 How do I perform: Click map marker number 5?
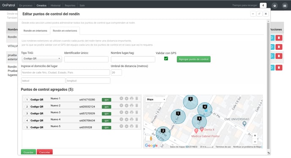tap(199, 118)
